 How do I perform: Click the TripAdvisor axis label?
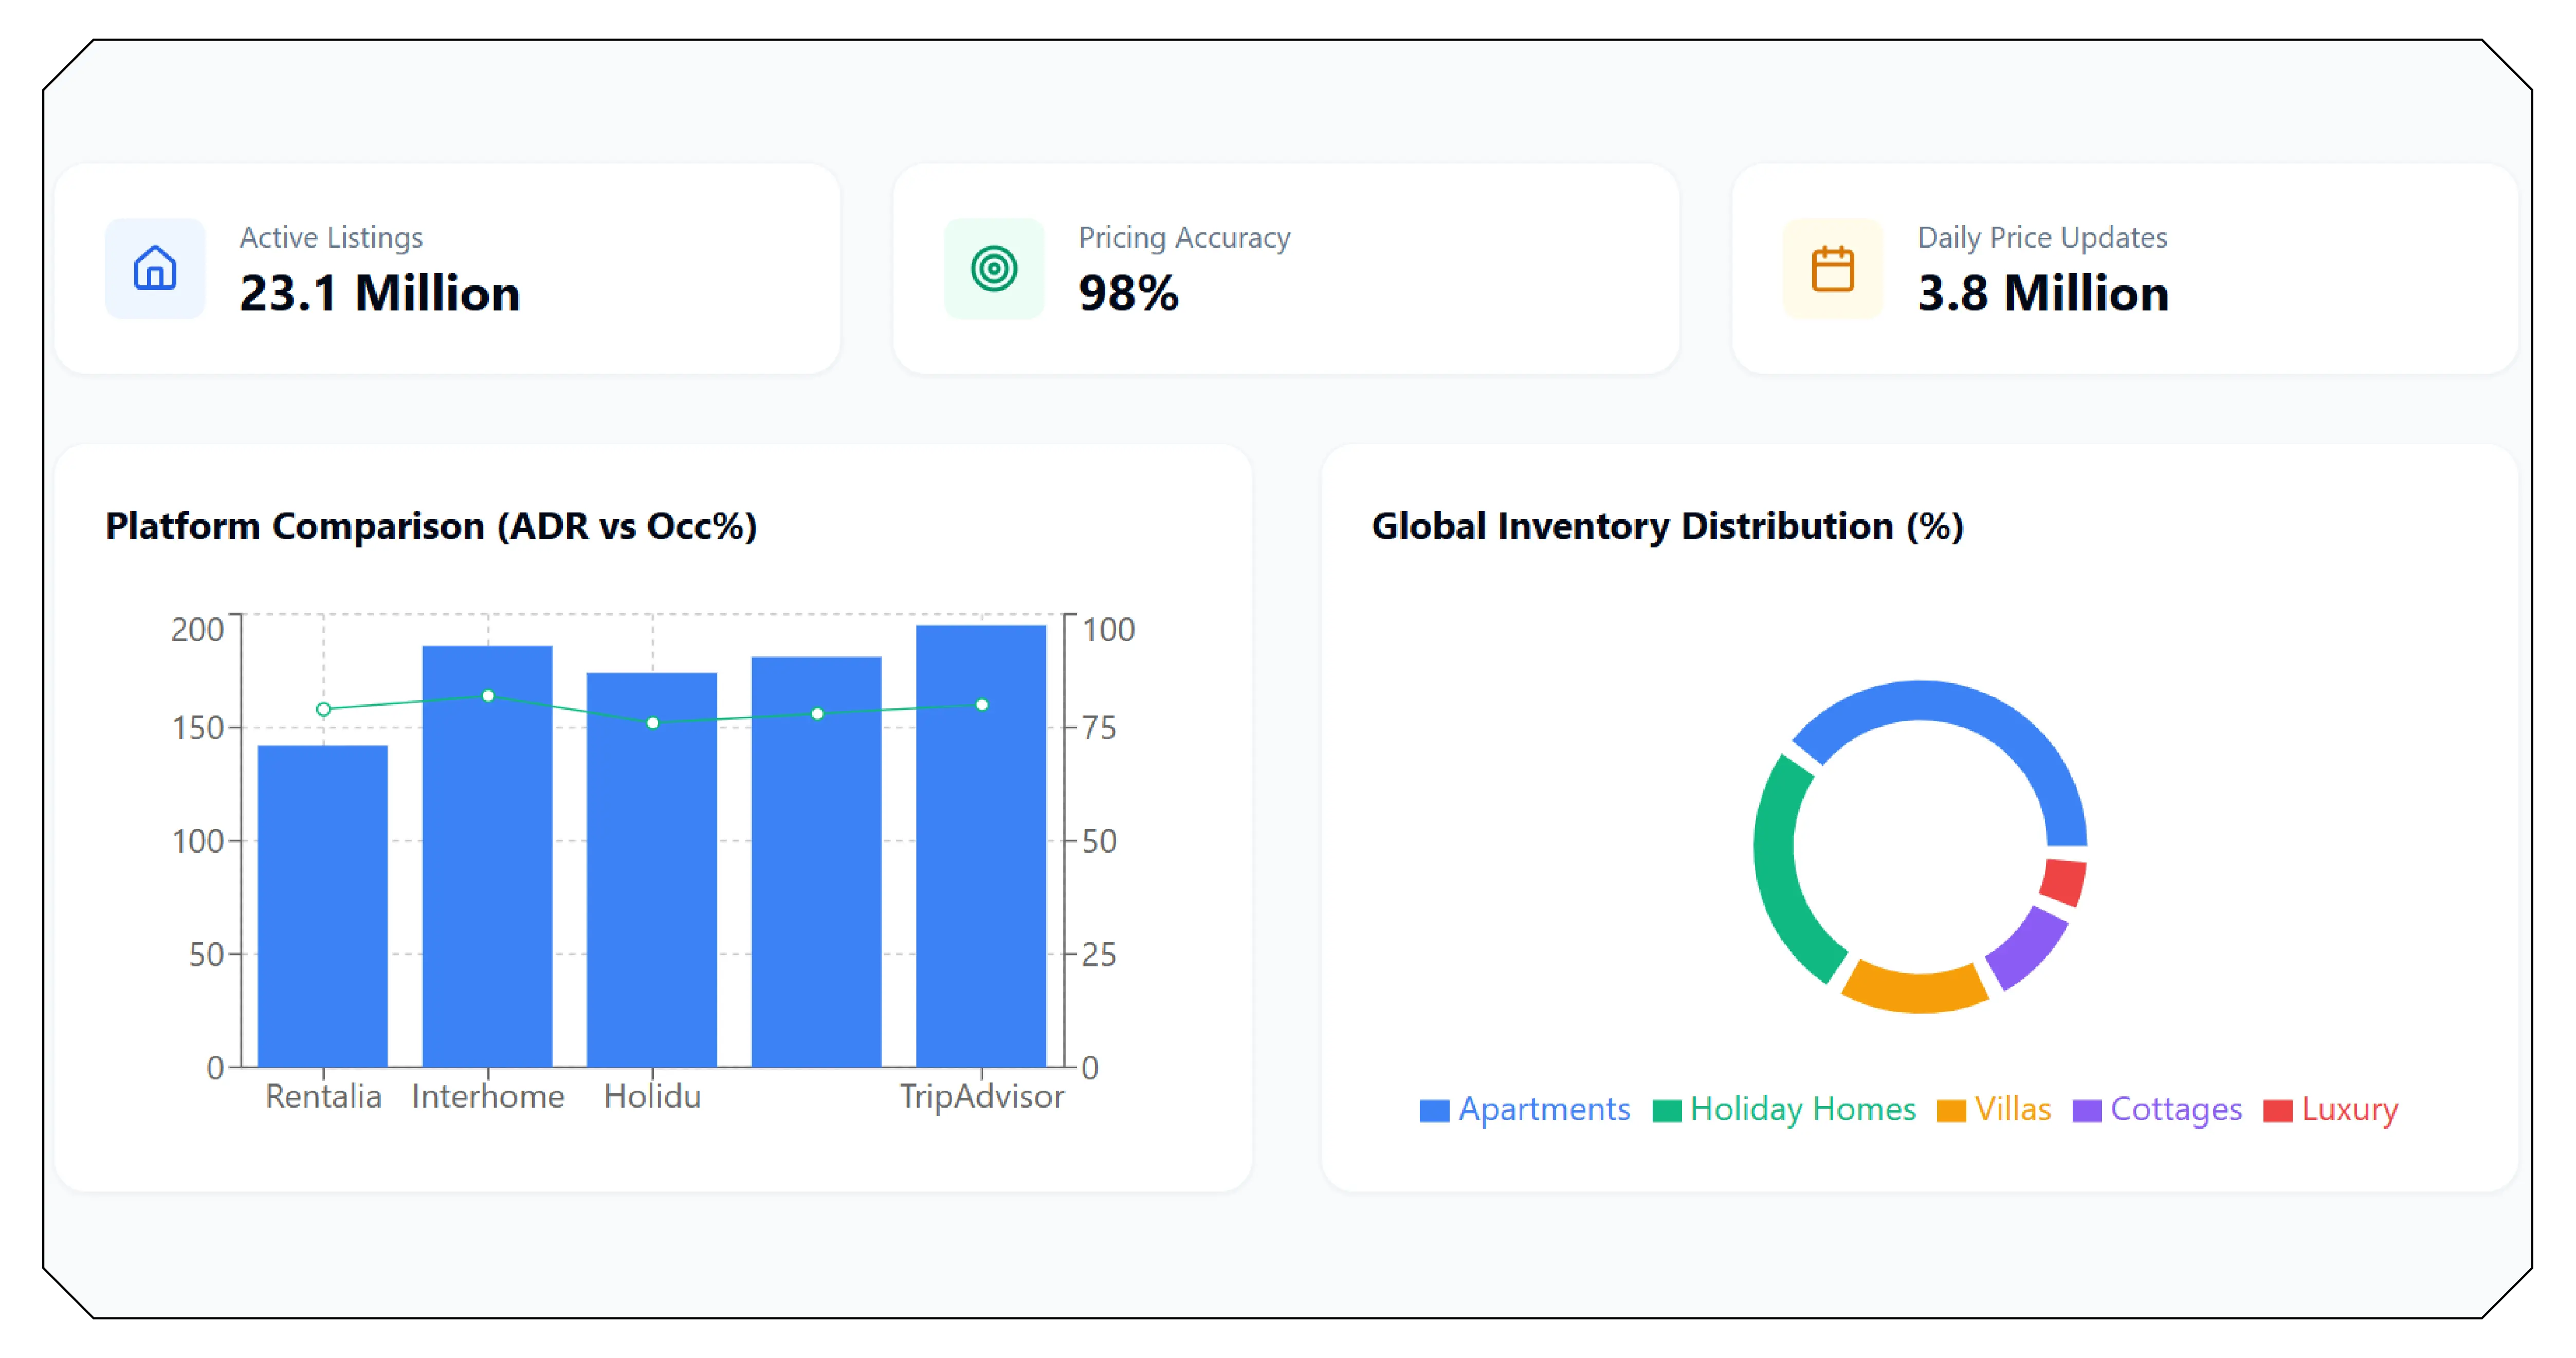coord(982,1097)
